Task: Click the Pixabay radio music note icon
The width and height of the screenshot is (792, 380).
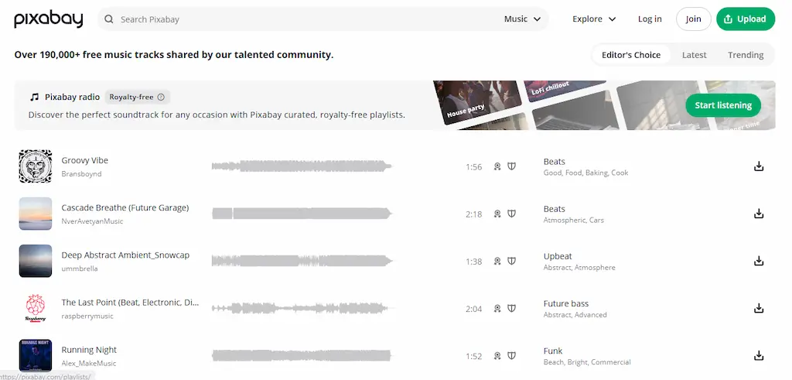Action: click(x=34, y=97)
